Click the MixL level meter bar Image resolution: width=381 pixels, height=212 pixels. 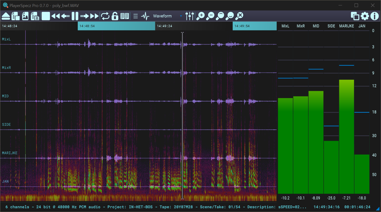pyautogui.click(x=285, y=143)
